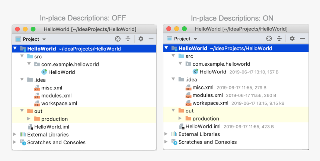Click orange out folder icon, left window
This screenshot has width=320, height=161.
30,111
